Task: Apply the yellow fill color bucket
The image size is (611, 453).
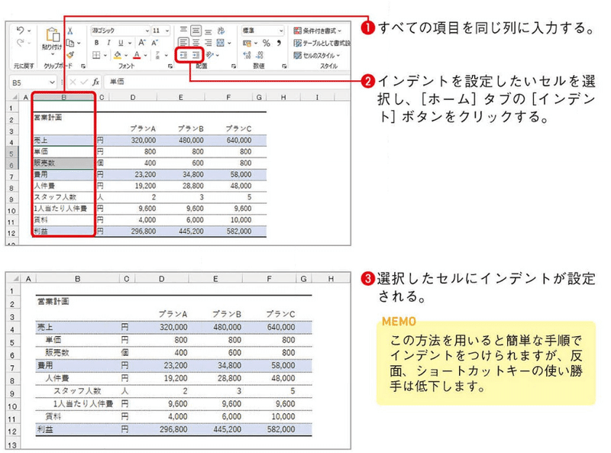Action: 118,55
